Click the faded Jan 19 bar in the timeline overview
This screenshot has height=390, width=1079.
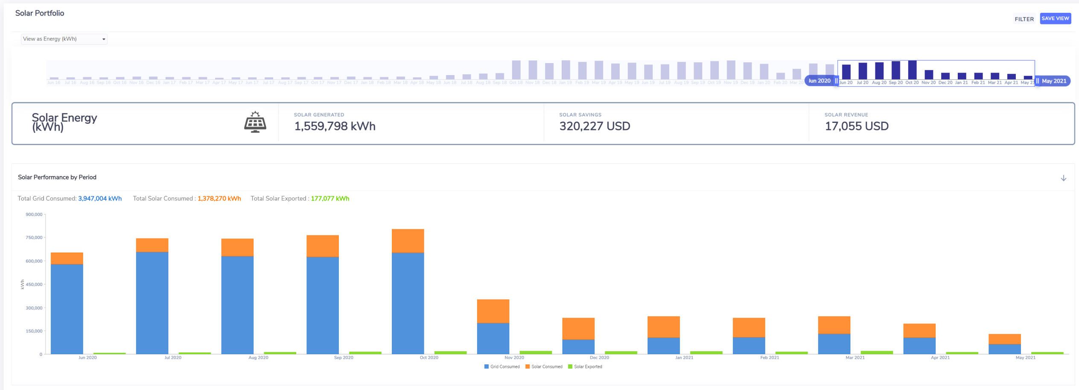tap(566, 70)
